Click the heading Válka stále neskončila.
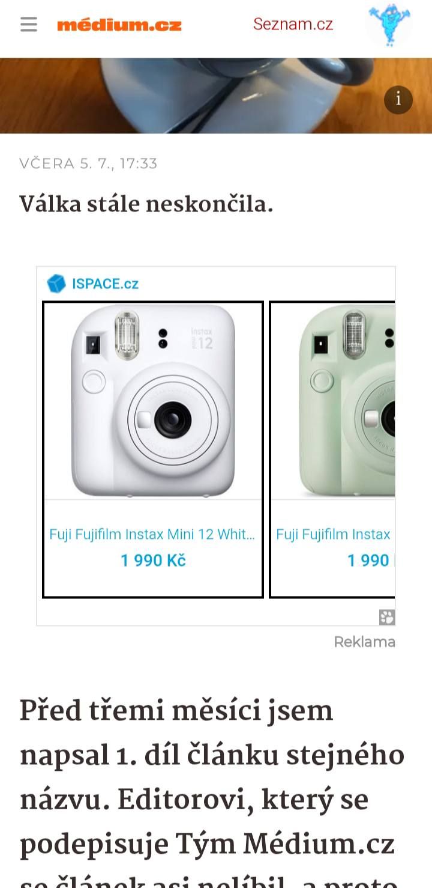The image size is (432, 888). (x=146, y=204)
